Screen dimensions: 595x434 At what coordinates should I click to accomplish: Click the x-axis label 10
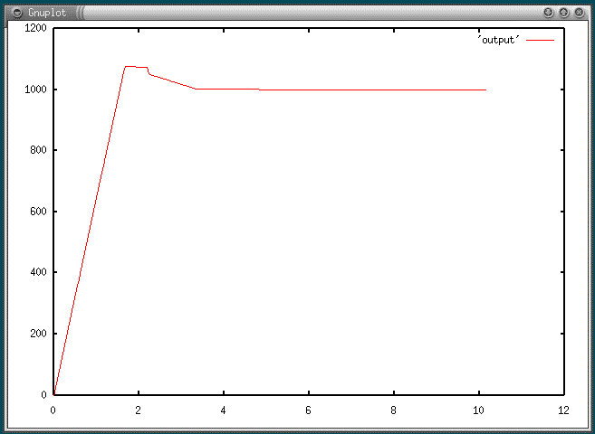coord(478,410)
